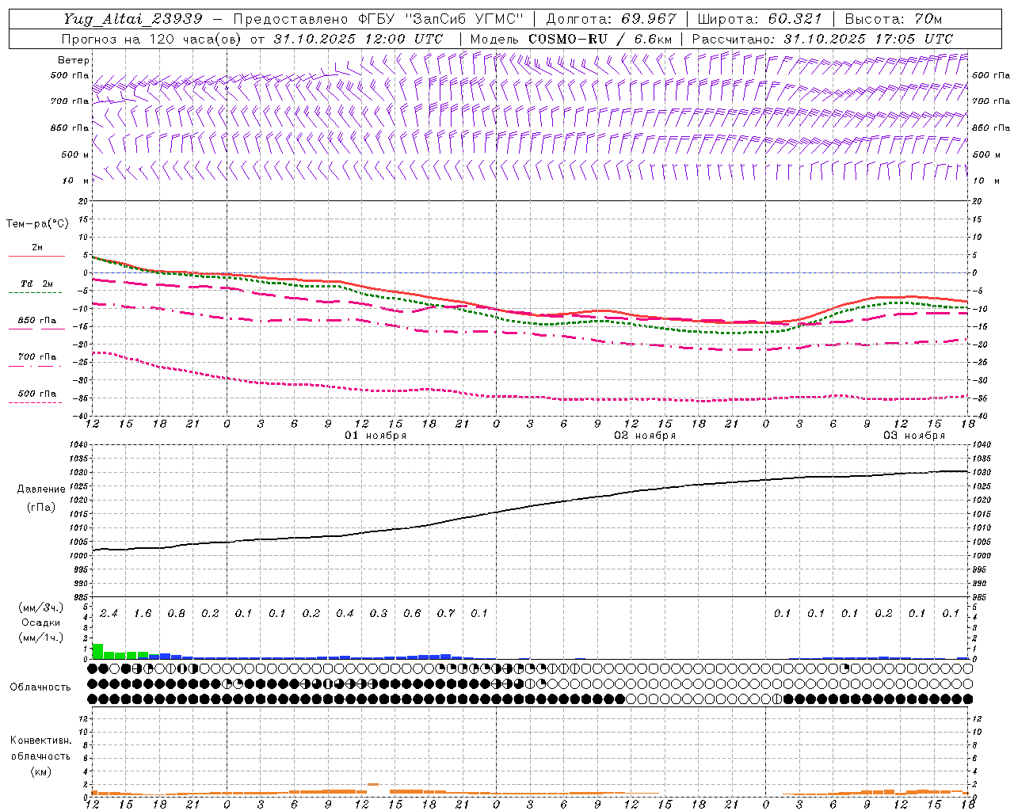Viewport: 1014px width, 811px height.
Task: Click the 0.7 precipitation value
Action: tap(446, 614)
